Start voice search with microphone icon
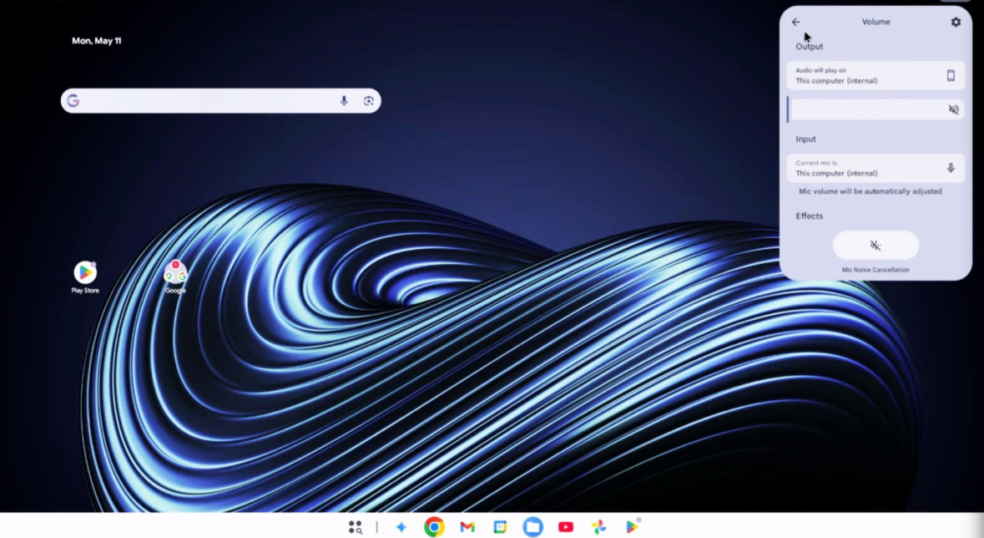This screenshot has width=984, height=538. [344, 100]
